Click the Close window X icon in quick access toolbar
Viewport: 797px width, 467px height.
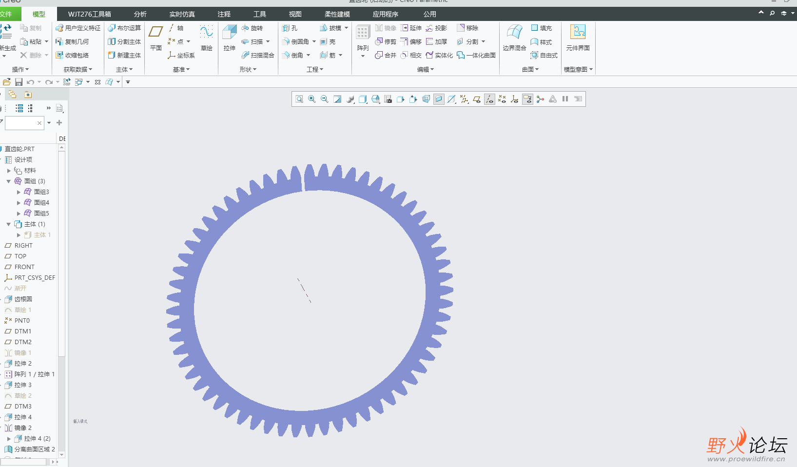(x=97, y=82)
